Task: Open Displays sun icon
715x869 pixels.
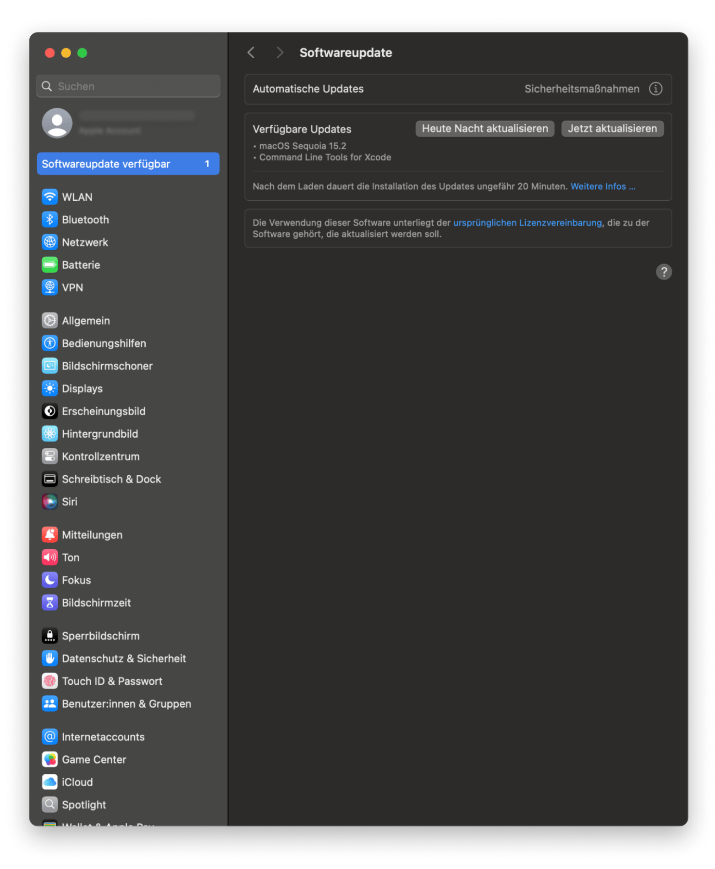Action: [x=49, y=388]
